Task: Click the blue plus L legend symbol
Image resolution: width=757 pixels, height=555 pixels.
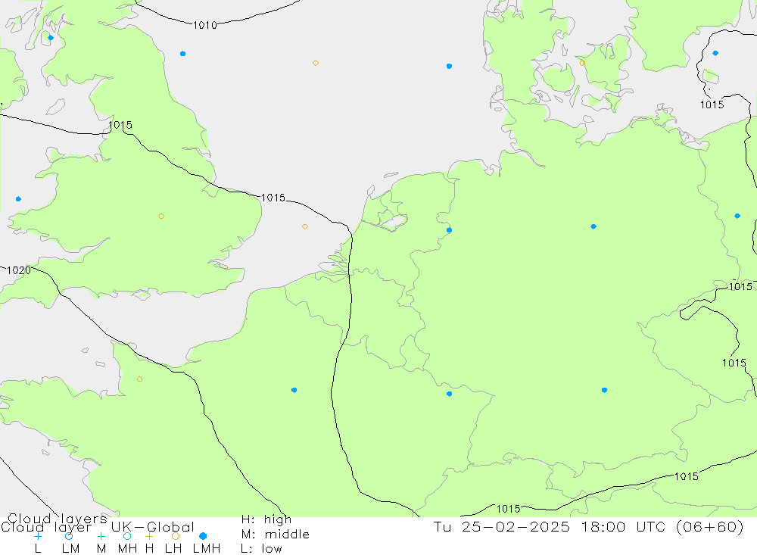Action: click(x=38, y=536)
